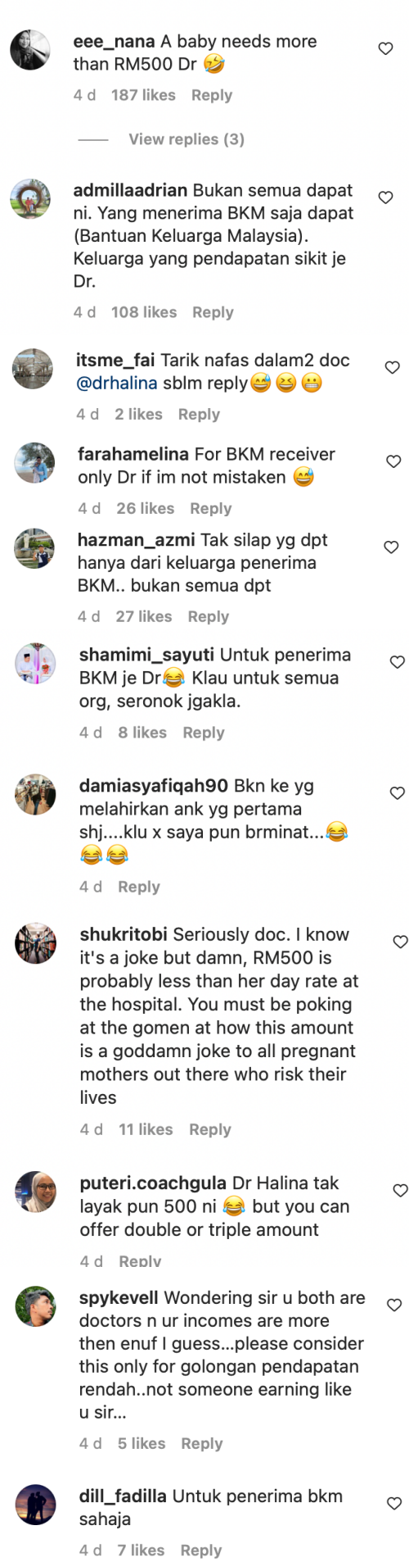Like puteri.coachgula's comment

click(400, 1191)
